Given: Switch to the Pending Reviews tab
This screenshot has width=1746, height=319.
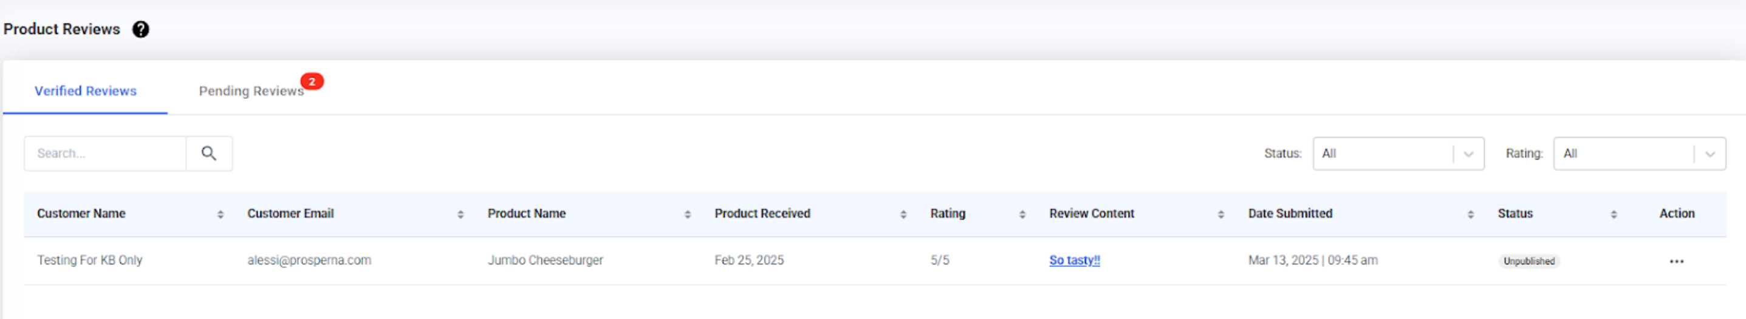Looking at the screenshot, I should tap(251, 91).
